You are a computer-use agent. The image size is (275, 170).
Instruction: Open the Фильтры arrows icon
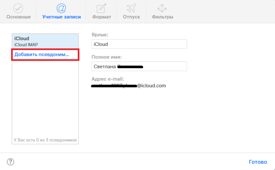click(x=162, y=8)
